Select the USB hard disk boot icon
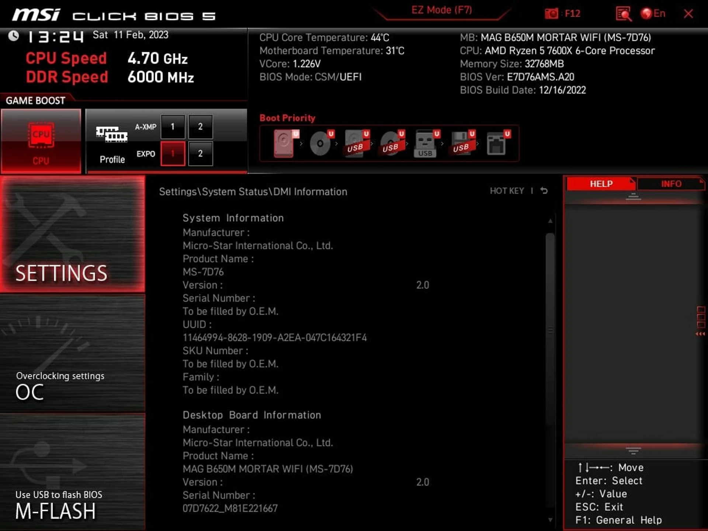This screenshot has width=708, height=531. click(357, 143)
